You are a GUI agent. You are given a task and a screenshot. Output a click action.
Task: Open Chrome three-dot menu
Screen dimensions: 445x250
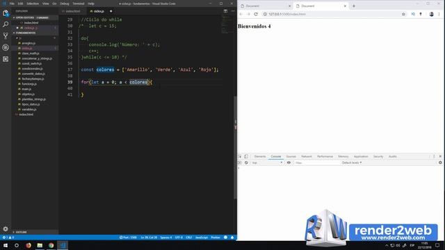tap(439, 14)
